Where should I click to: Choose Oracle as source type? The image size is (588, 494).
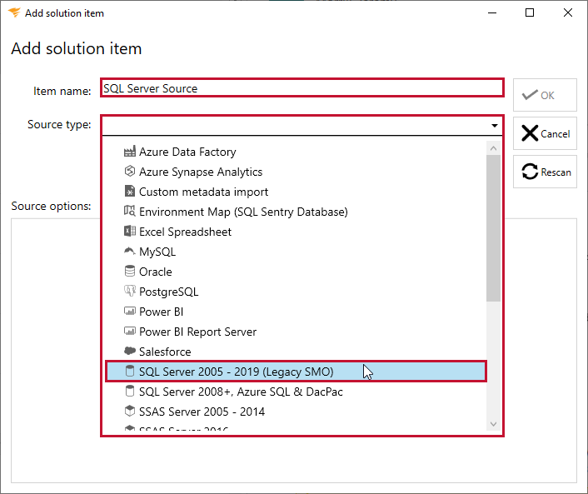296,271
